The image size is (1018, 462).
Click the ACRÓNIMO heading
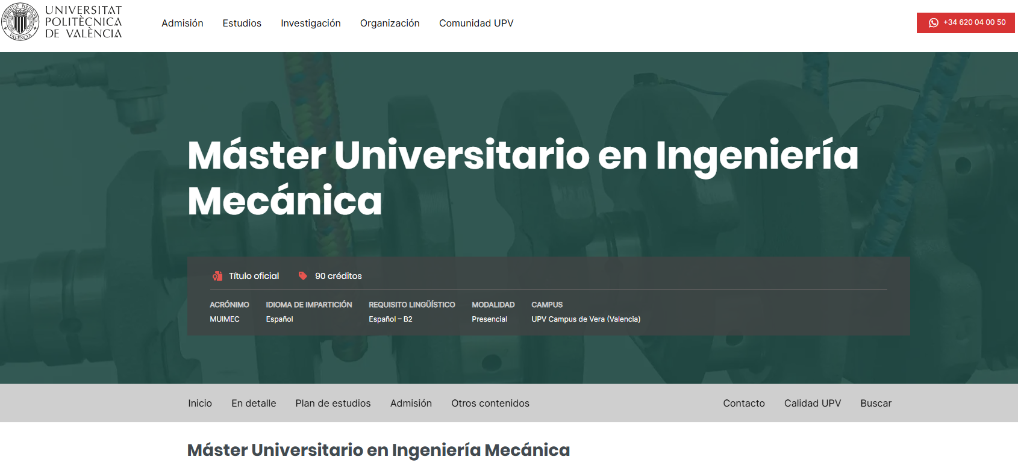230,305
